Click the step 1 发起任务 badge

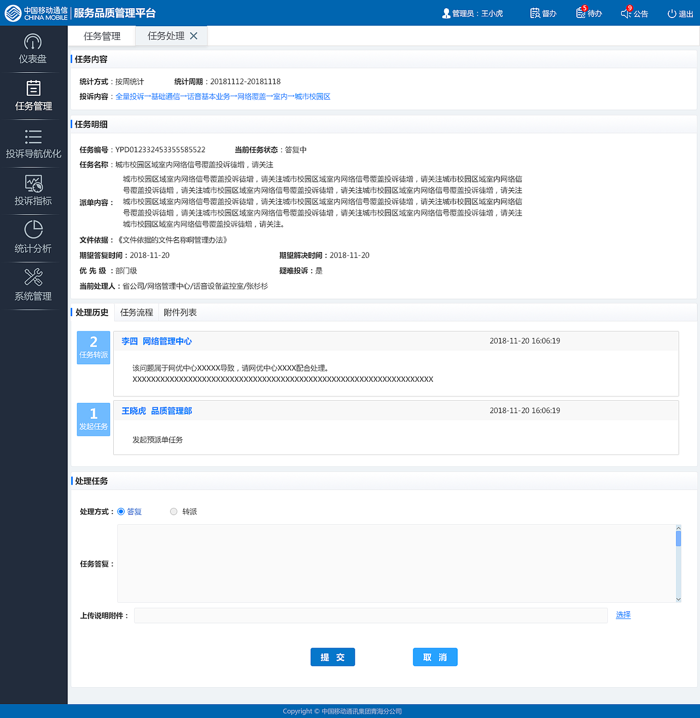(94, 419)
